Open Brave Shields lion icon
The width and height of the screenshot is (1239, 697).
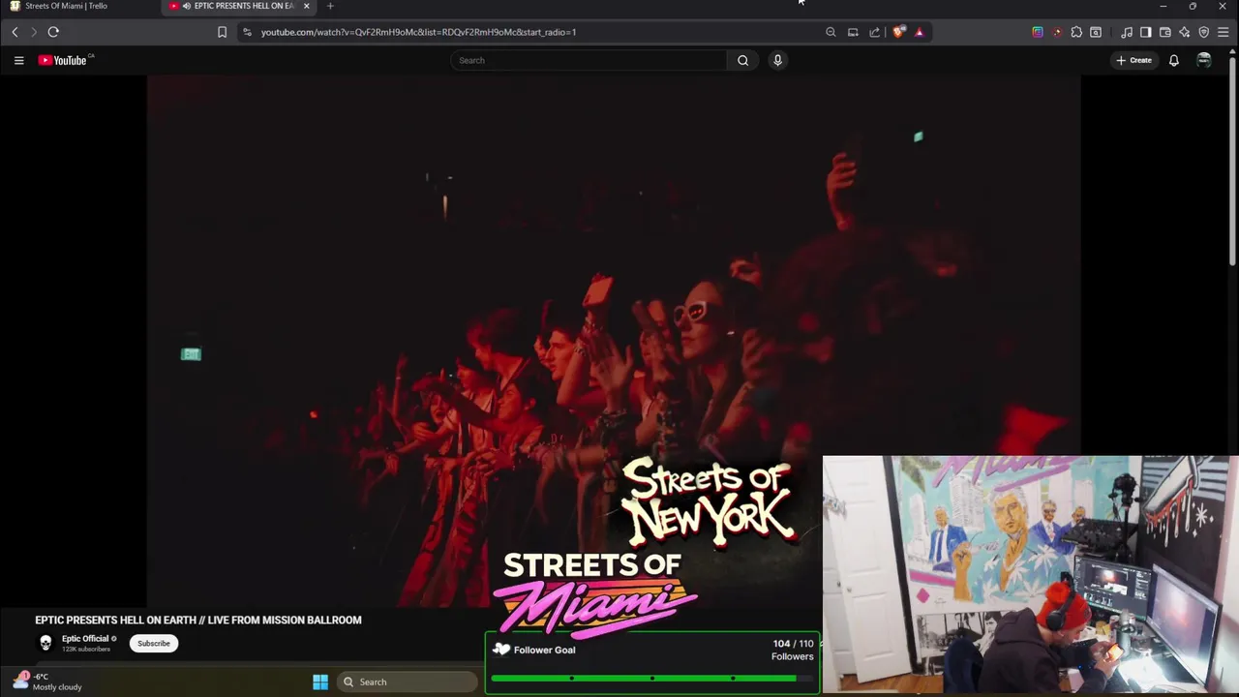(x=899, y=32)
